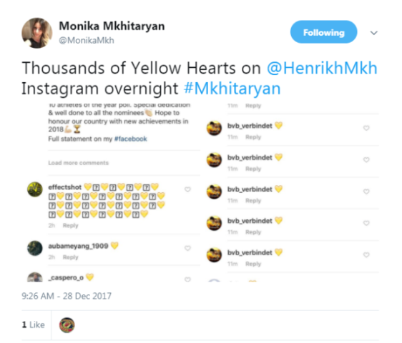Viewport: 402px width, 343px height.
Task: Open the 1 Like count
Action: click(x=34, y=325)
